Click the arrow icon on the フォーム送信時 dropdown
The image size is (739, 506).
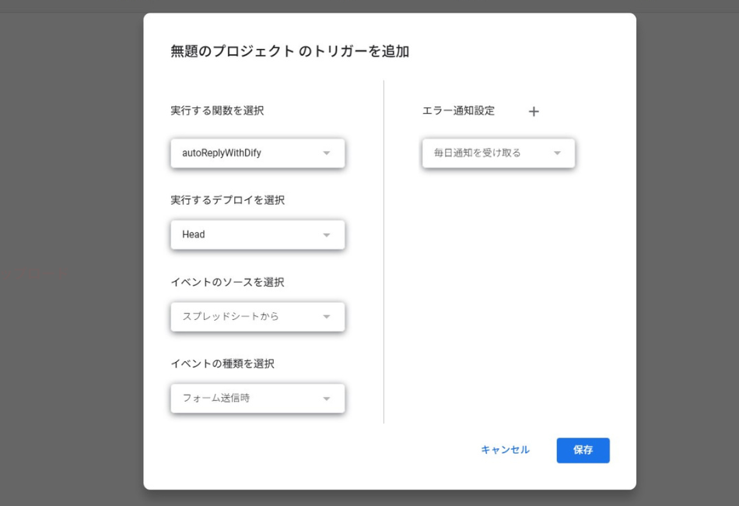[327, 399]
